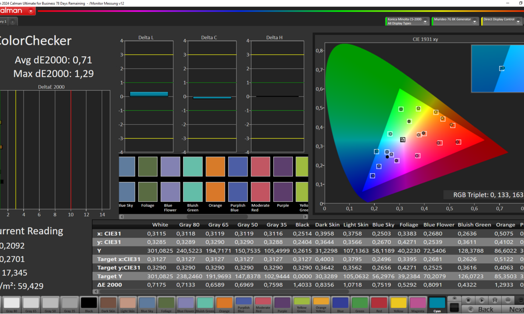The width and height of the screenshot is (524, 314).
Task: Select Light Skin swatch in bottom strip
Action: [x=128, y=305]
